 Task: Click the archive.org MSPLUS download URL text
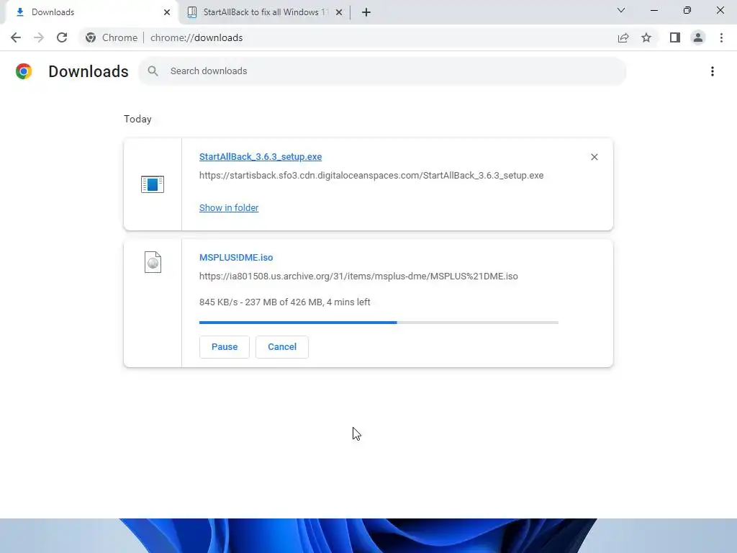[358, 276]
